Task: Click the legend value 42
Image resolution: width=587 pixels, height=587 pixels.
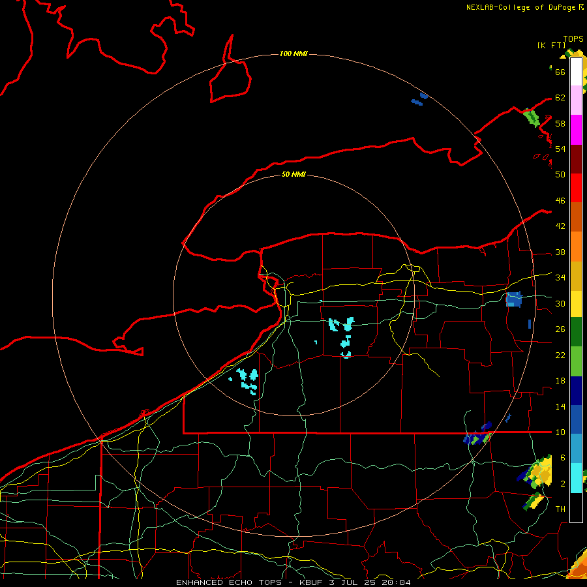Action: click(560, 226)
